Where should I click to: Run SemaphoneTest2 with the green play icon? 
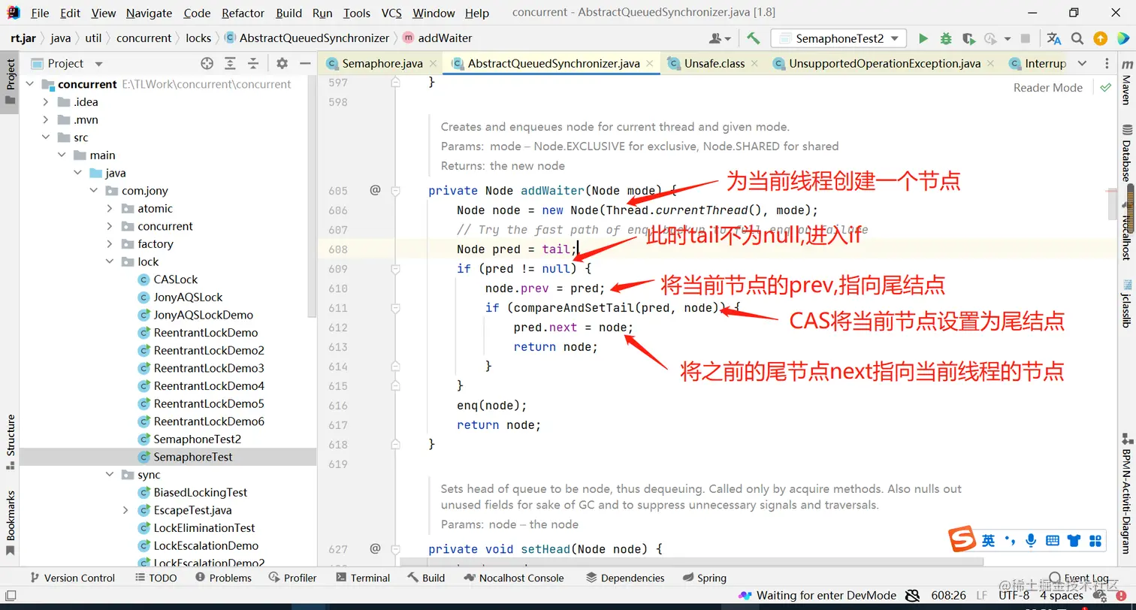coord(923,38)
